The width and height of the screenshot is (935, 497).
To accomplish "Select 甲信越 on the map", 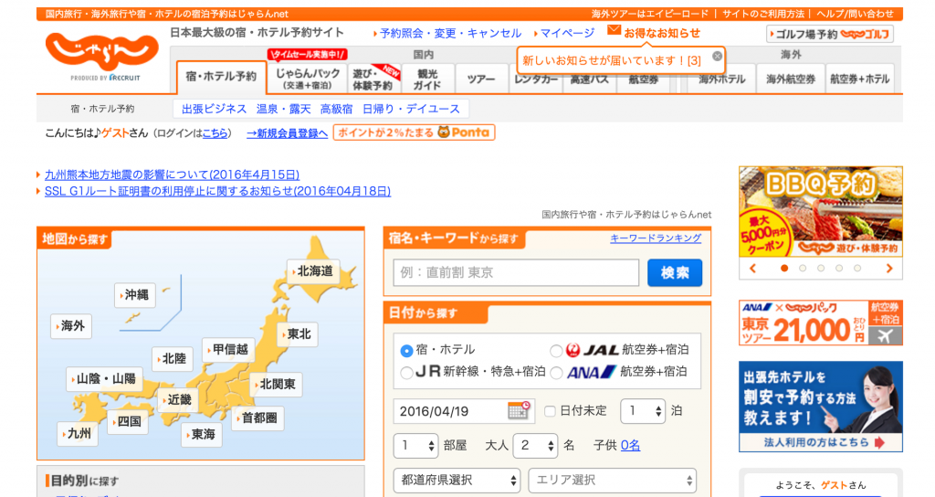I will pyautogui.click(x=228, y=350).
